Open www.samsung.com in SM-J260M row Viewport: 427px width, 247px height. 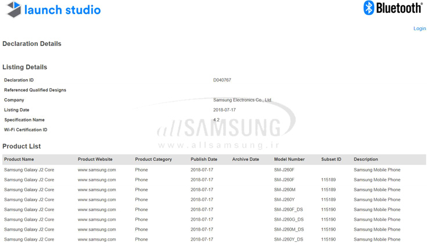(x=96, y=189)
